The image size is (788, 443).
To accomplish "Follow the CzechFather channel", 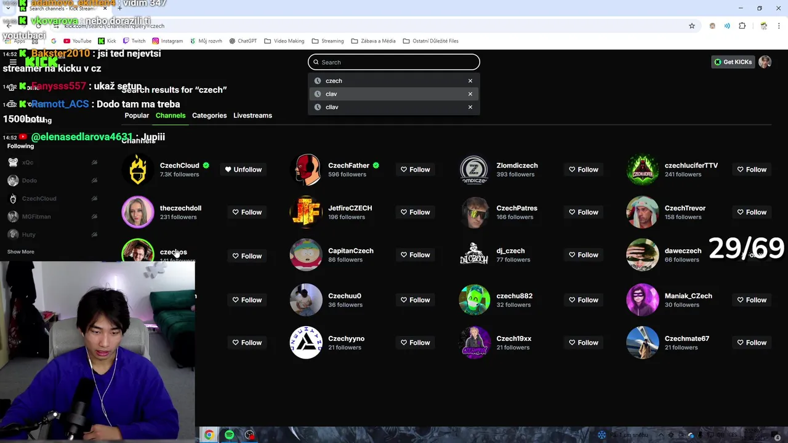I will pos(415,170).
